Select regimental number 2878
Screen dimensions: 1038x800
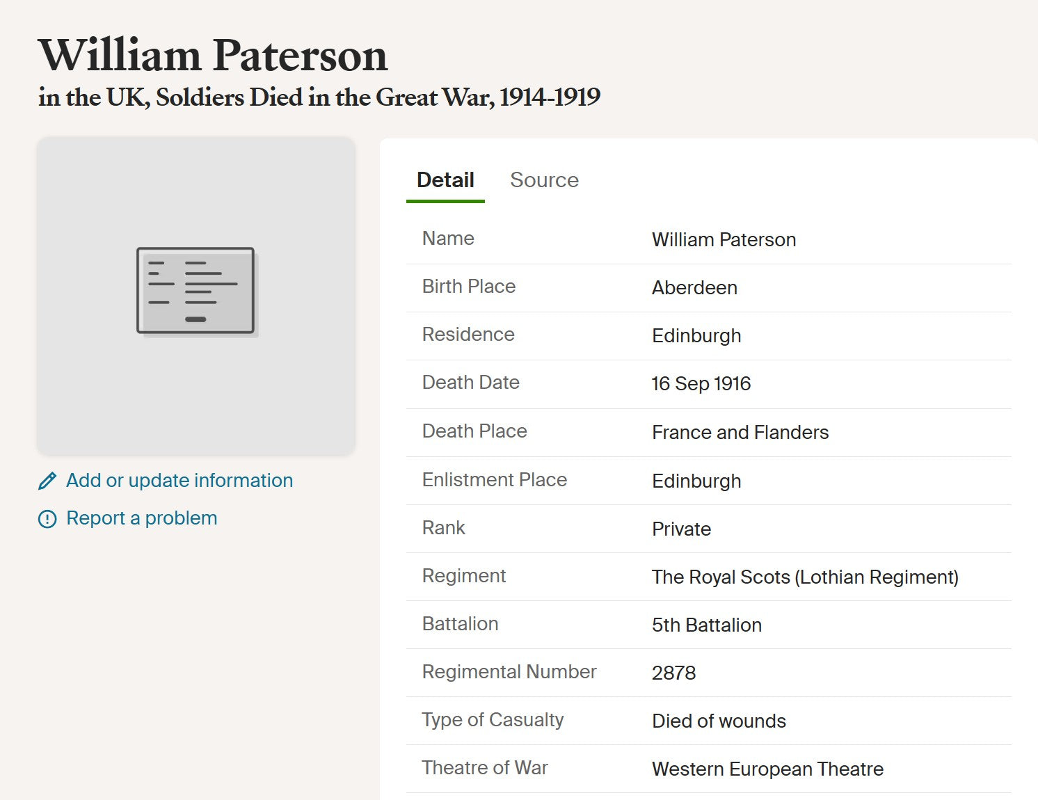tap(673, 673)
